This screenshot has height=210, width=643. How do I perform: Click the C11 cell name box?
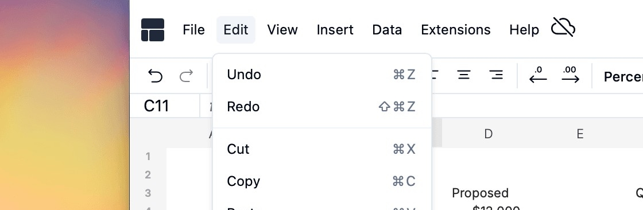pos(165,106)
